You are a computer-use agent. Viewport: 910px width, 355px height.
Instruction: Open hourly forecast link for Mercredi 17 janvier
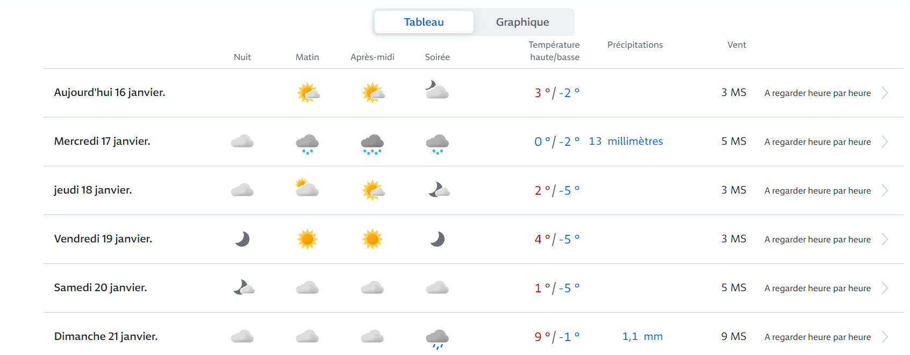tap(817, 142)
